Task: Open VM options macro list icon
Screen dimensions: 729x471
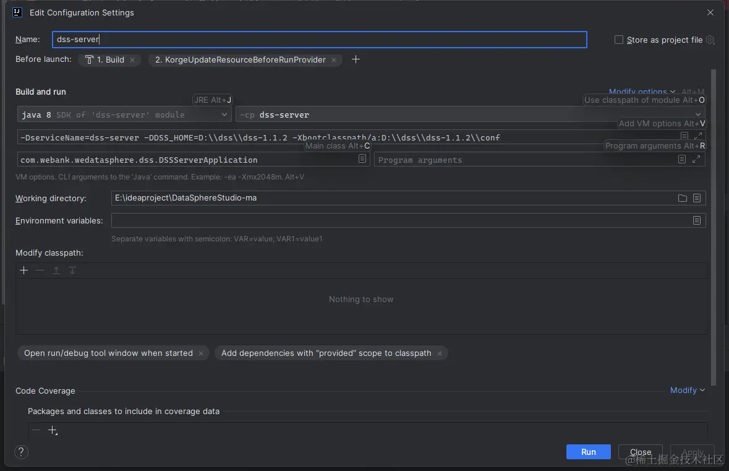Action: point(684,136)
